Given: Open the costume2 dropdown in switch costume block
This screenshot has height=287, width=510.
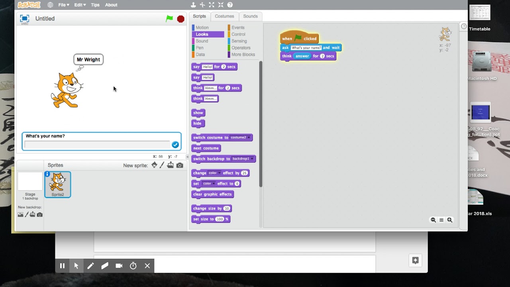Looking at the screenshot, I should pos(241,138).
